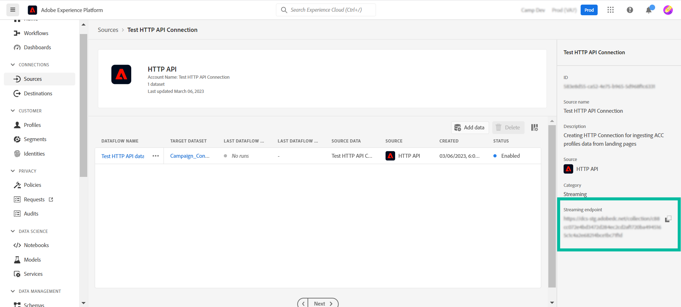Open Workflows in the sidebar
Viewport: 681px width, 307px height.
(36, 33)
